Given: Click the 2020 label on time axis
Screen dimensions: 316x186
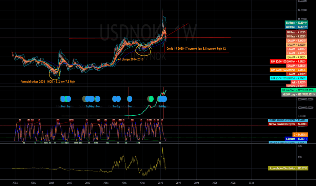Looking at the screenshot, I should [x=160, y=183].
